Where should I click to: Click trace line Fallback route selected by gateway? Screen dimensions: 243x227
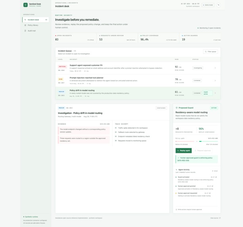(130, 132)
